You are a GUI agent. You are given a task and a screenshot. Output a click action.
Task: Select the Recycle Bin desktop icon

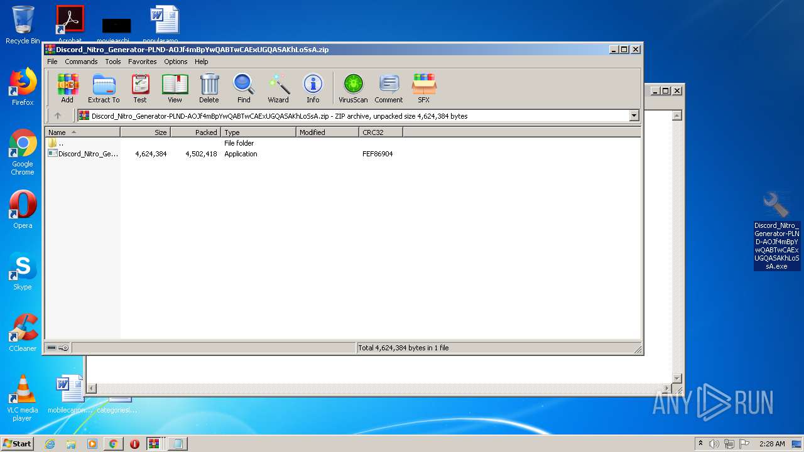point(23,25)
